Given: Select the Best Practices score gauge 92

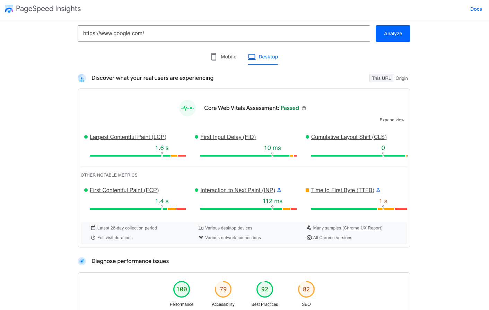Looking at the screenshot, I should click(265, 289).
